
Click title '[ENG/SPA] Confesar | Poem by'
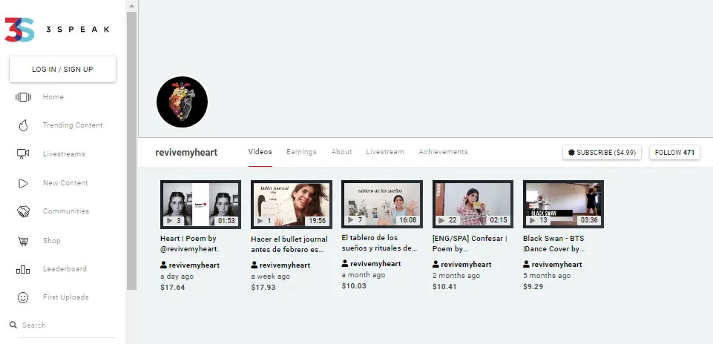pyautogui.click(x=470, y=244)
